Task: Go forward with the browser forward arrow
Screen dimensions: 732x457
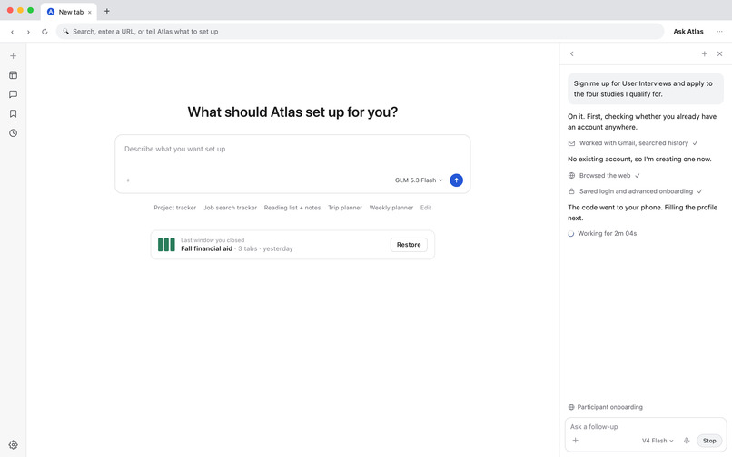Action: [x=28, y=32]
